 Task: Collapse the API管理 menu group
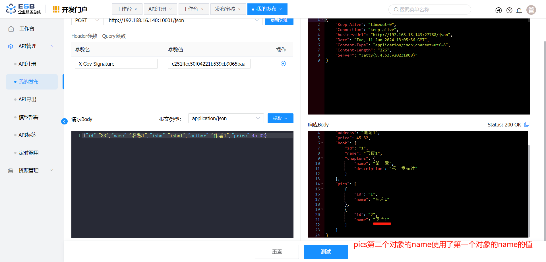pos(51,46)
